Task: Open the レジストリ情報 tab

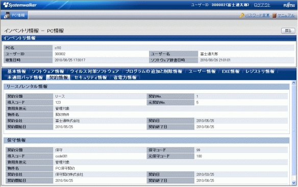Action: [x=260, y=71]
